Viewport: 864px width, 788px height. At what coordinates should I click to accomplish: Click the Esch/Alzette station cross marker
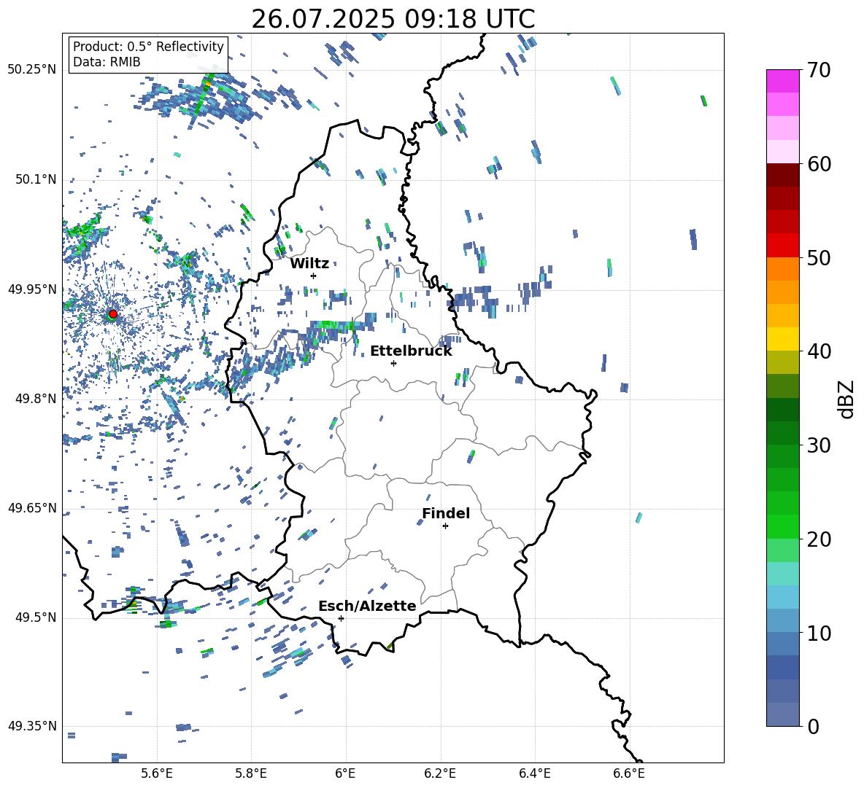341,618
